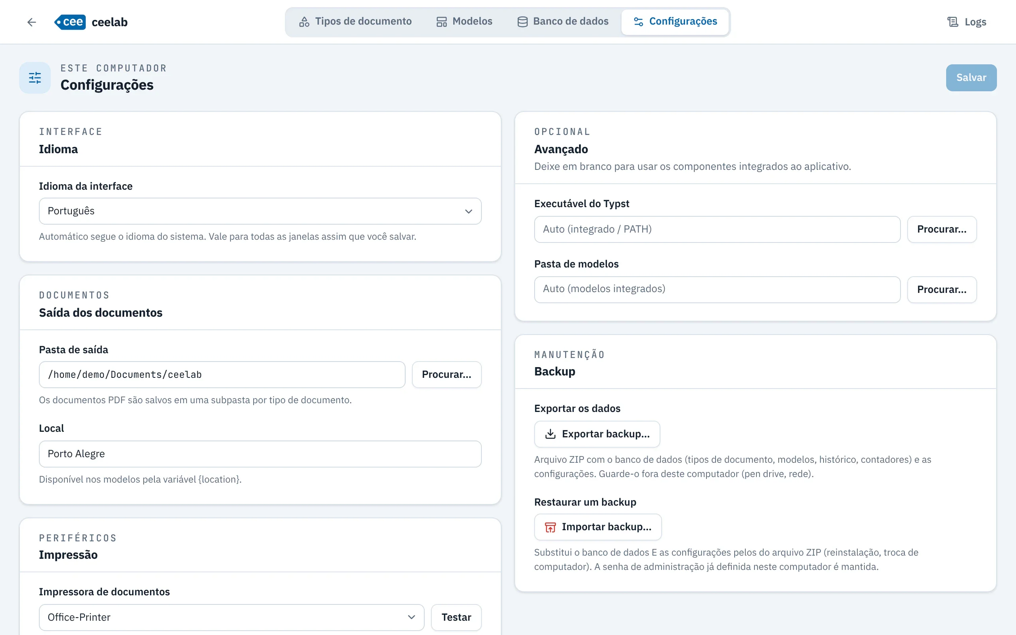Focus the Pasta de modelos input
The width and height of the screenshot is (1016, 635).
717,289
